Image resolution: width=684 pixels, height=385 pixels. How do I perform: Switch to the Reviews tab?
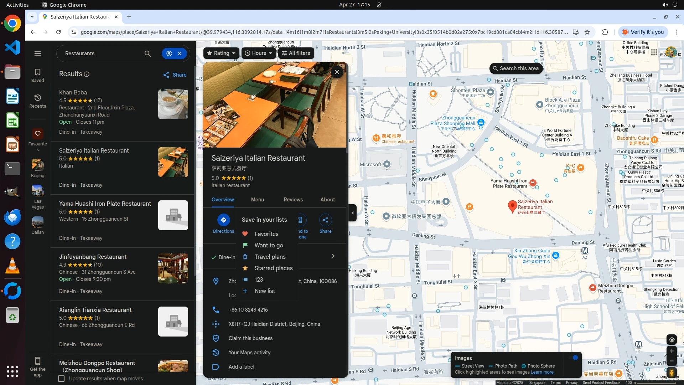tap(293, 200)
